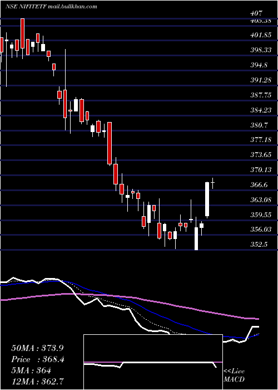
Task: Click the Price : 368.4 value
Action: 38,359
